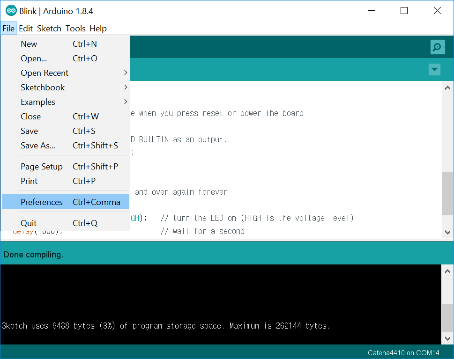
Task: Click the Arduino logo in title bar
Action: [x=11, y=11]
